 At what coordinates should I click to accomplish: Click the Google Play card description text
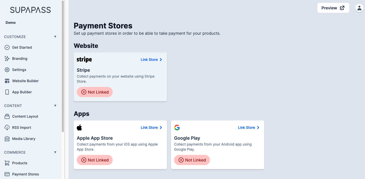pos(213,147)
